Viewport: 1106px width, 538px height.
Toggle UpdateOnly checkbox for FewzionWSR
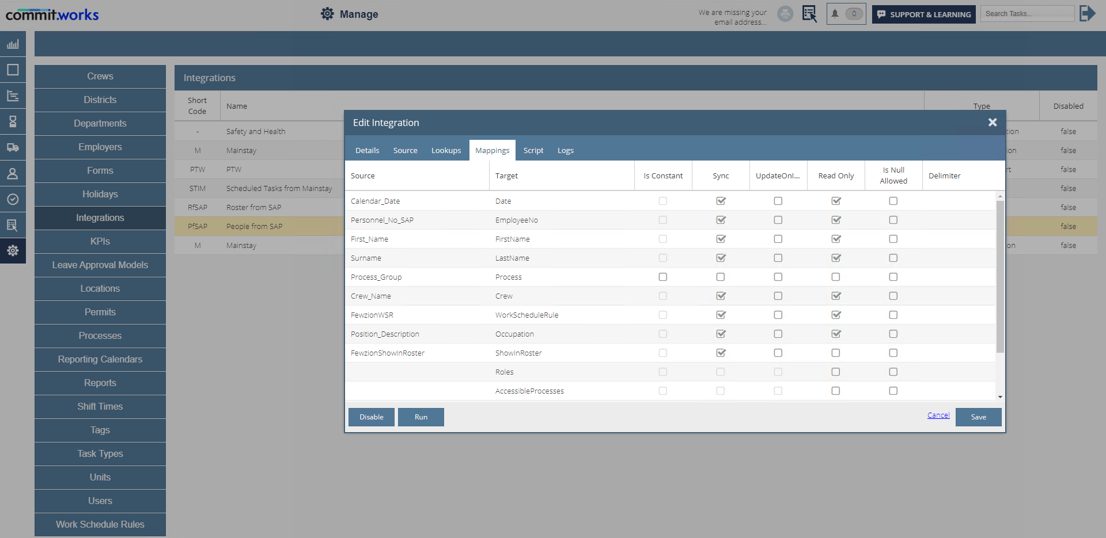pyautogui.click(x=778, y=315)
